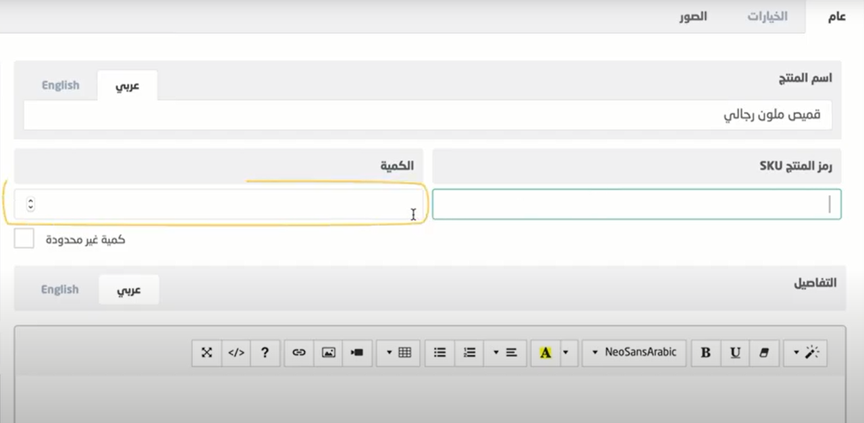Insert a video using the video icon
This screenshot has height=423, width=864.
(357, 352)
